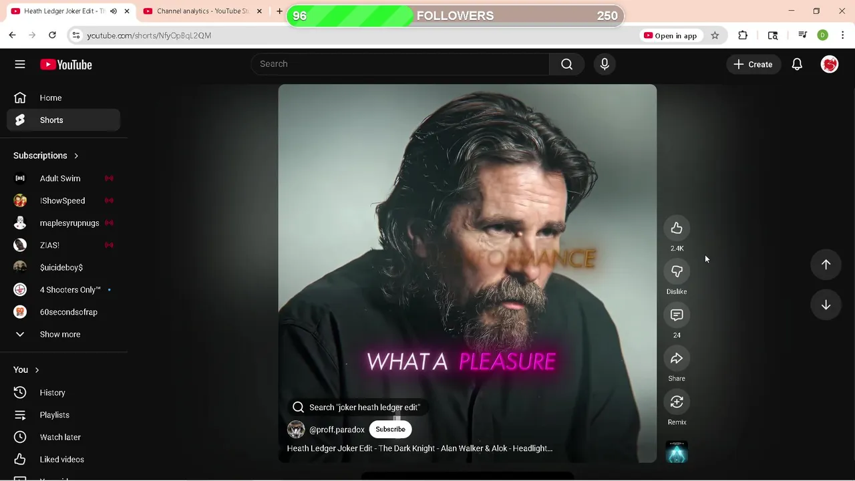Viewport: 855px width, 481px height.
Task: Open a new browser tab
Action: (x=279, y=11)
